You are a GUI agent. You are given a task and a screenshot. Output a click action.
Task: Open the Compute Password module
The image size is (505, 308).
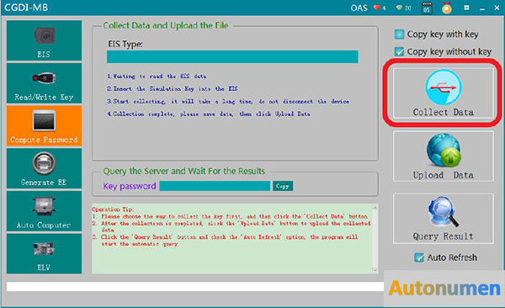(x=44, y=125)
